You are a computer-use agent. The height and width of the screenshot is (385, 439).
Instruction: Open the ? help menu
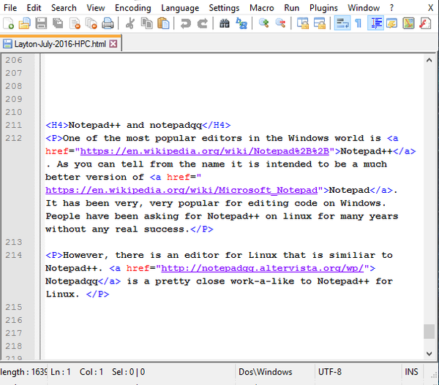391,8
